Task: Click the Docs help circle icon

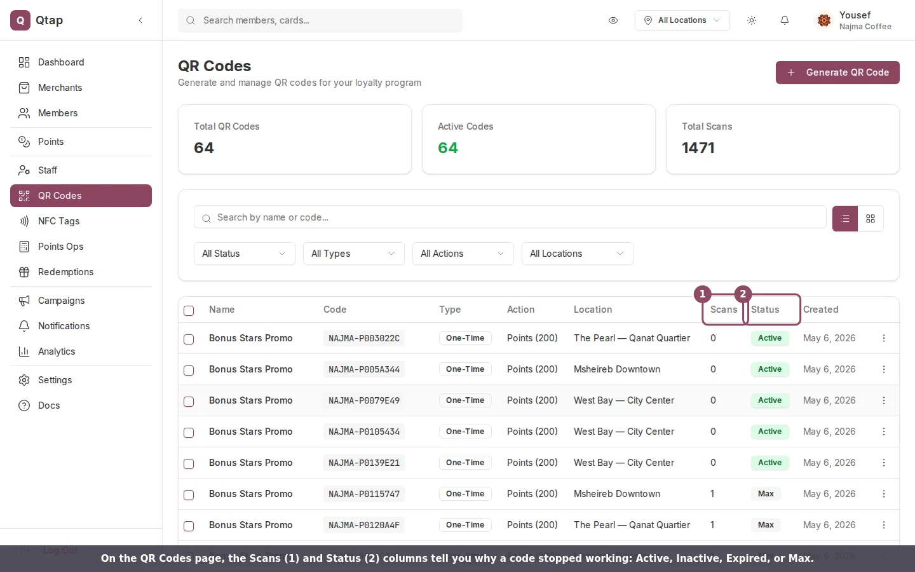Action: pos(24,405)
